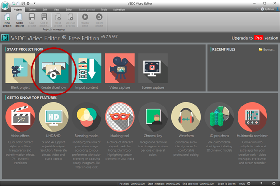Open the 3D pro charts feature icon
This screenshot has height=186, width=280.
pos(219,117)
